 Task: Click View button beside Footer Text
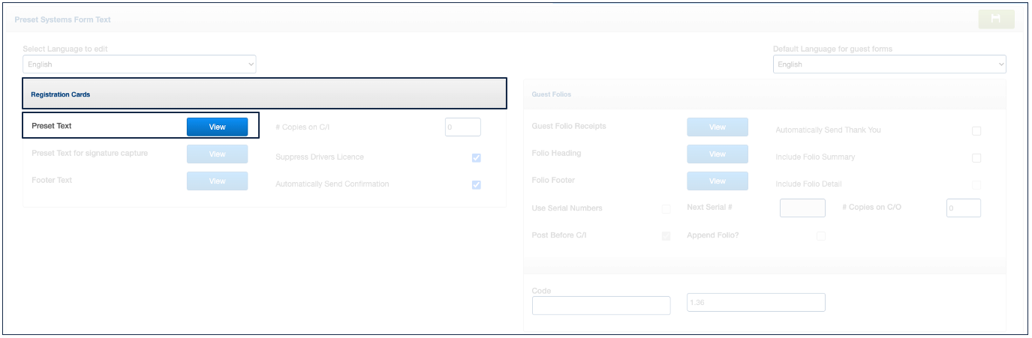(217, 181)
